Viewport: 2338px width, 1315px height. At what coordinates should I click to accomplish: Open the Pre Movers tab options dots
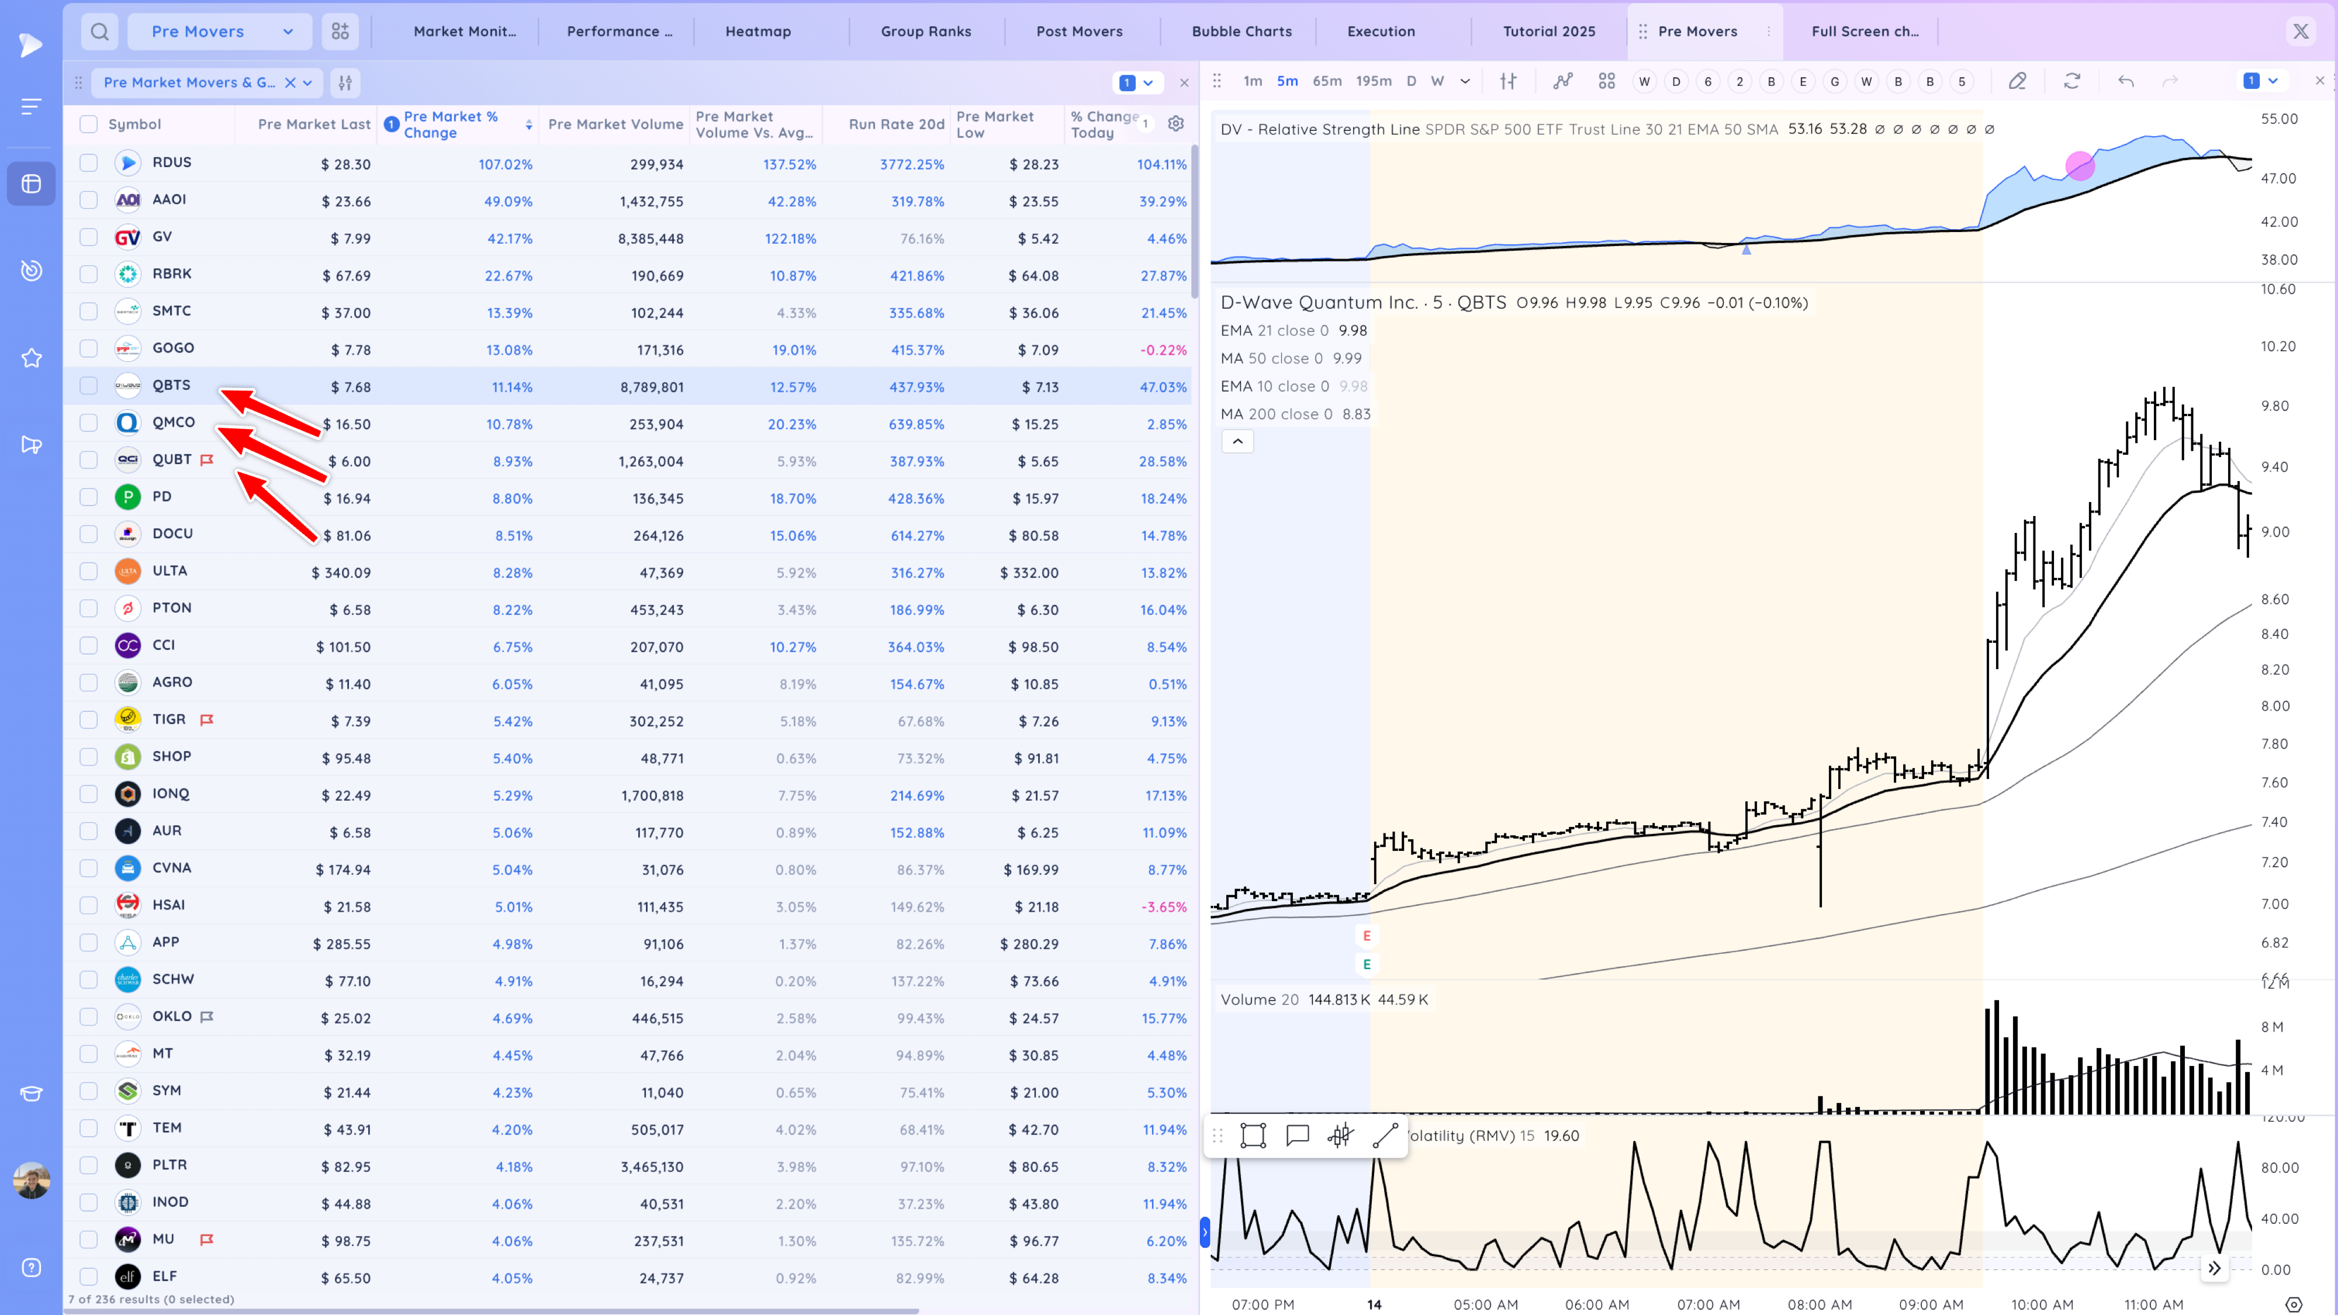(1769, 32)
